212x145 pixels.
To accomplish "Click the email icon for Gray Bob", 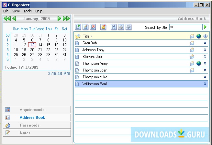I will (192, 43).
